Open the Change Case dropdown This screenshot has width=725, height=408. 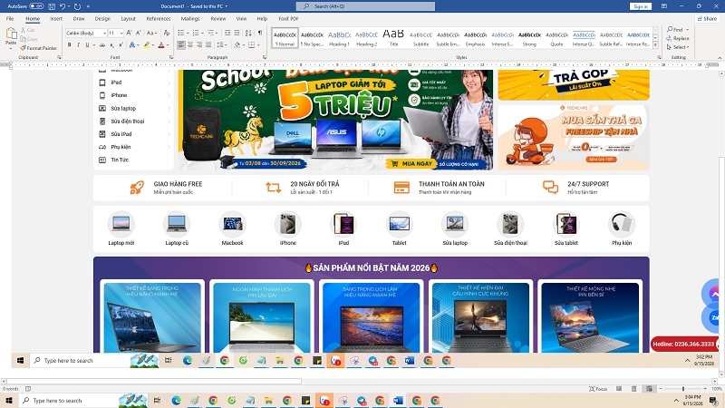pos(150,33)
